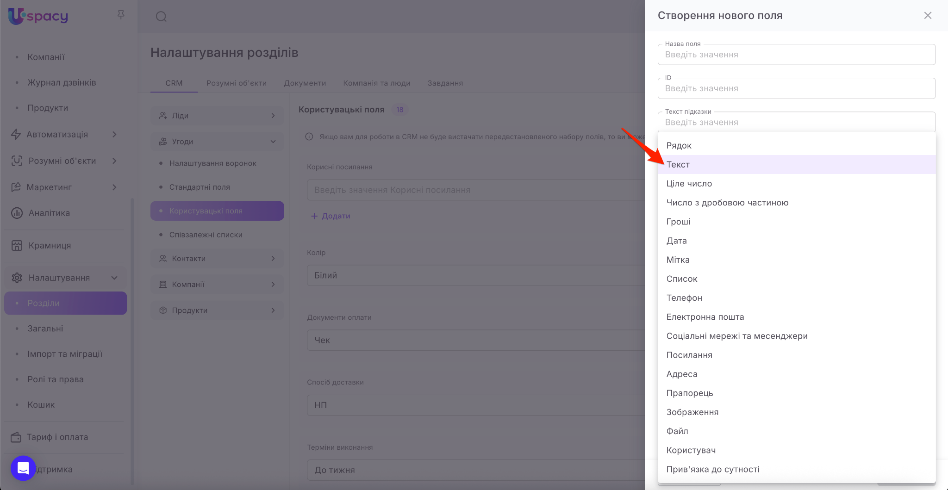Focus the Назва поля input

(796, 55)
